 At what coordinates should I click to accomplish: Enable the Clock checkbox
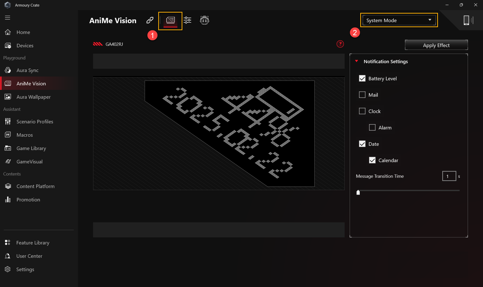coord(362,111)
